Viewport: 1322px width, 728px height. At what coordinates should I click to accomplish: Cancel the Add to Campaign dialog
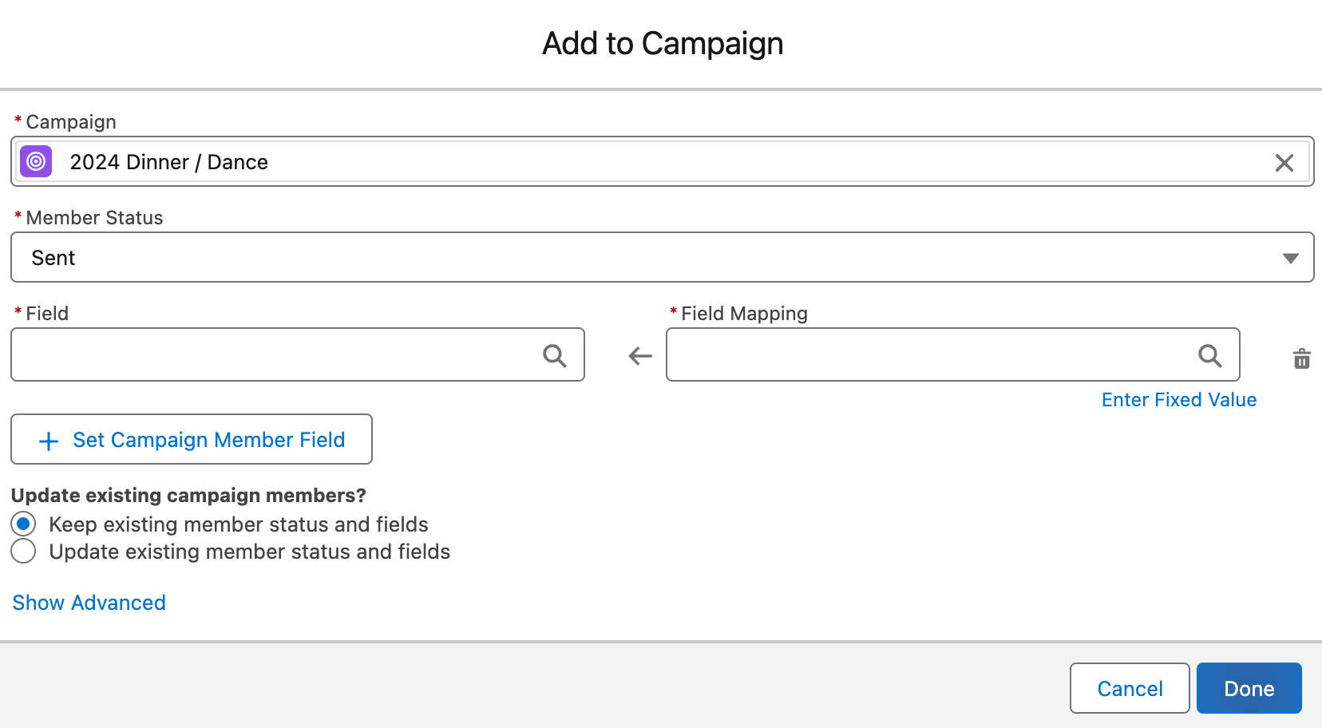click(x=1129, y=688)
